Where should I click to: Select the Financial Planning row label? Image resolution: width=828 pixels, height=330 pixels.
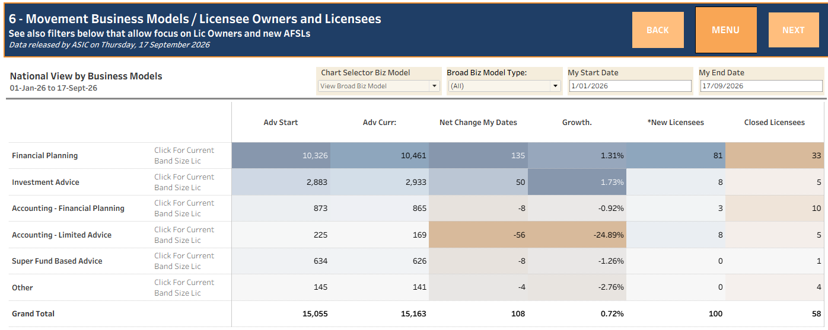click(x=45, y=155)
